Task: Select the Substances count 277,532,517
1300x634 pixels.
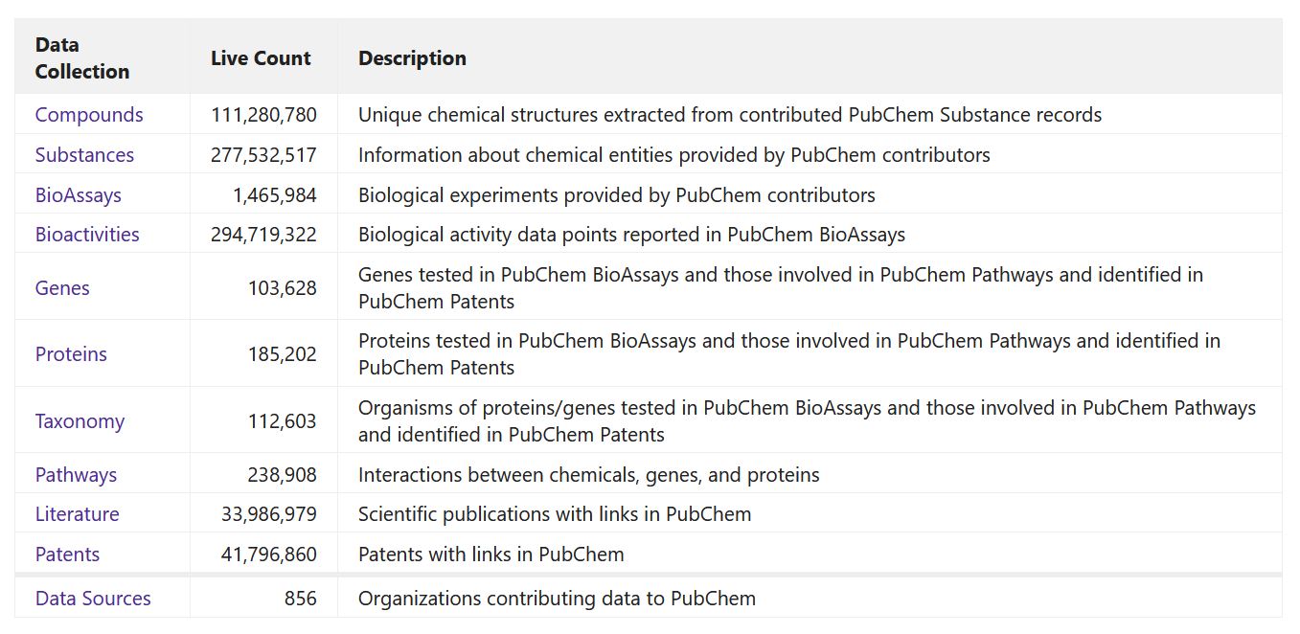Action: click(x=263, y=155)
